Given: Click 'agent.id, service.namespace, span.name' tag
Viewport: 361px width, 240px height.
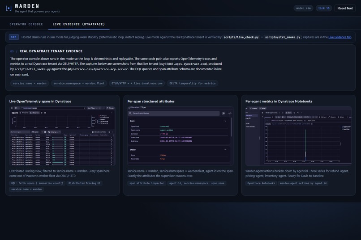Looking at the screenshot, I should [197, 183].
